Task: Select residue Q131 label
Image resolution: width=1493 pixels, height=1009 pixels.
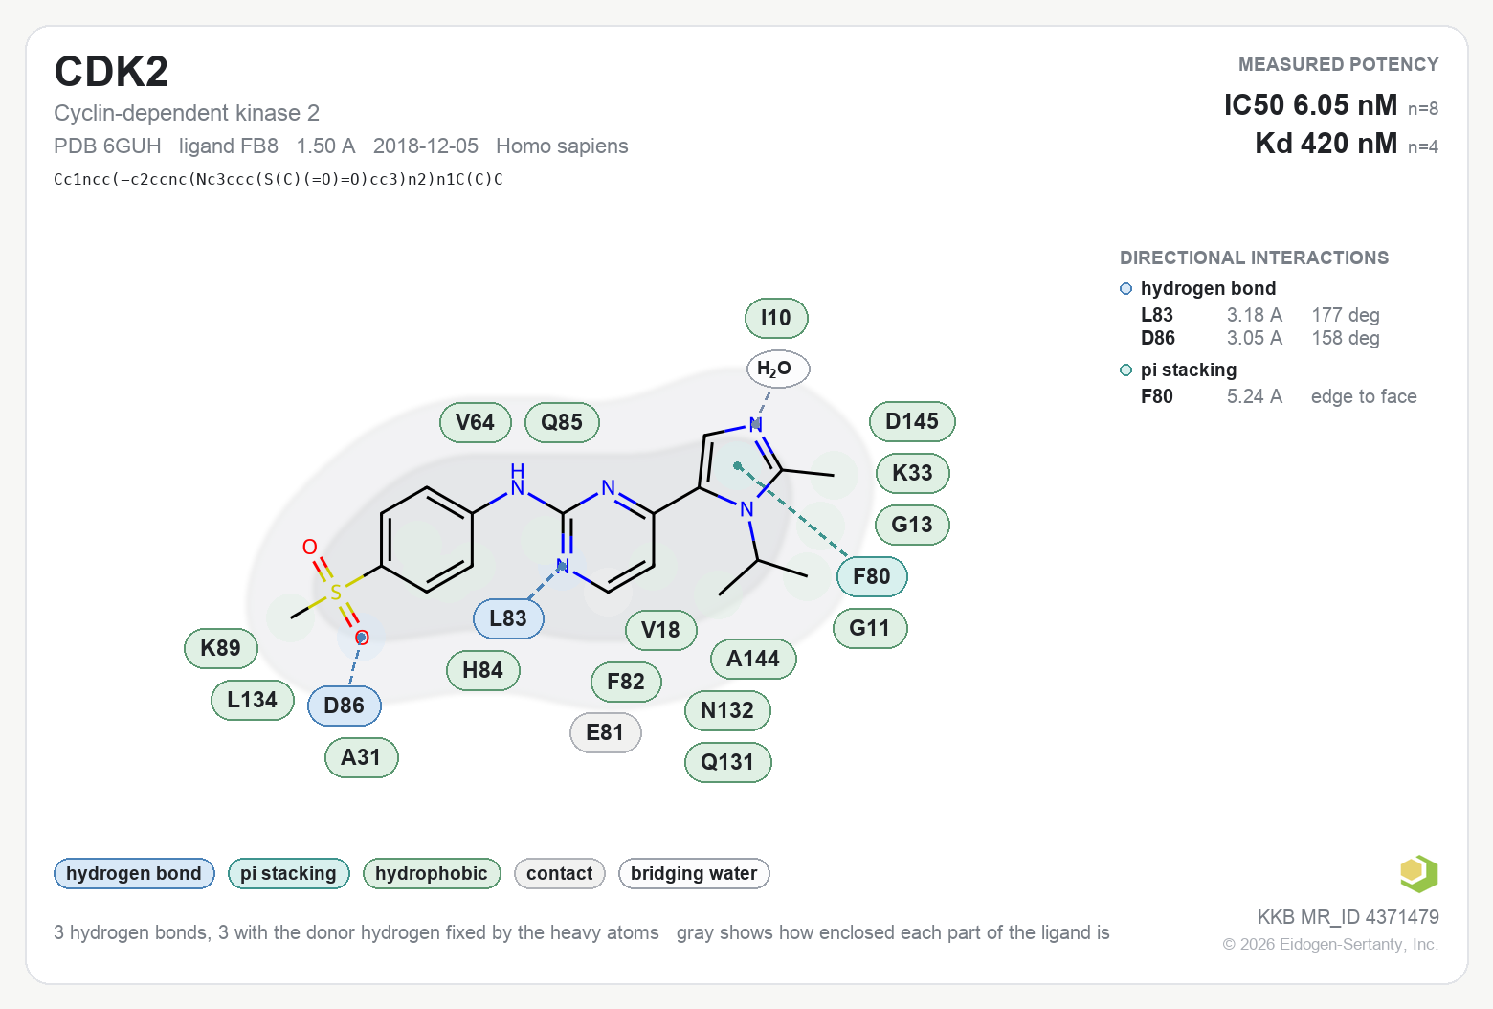Action: (x=728, y=762)
